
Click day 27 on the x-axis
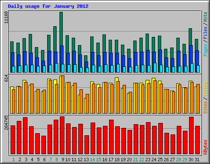[172, 159]
